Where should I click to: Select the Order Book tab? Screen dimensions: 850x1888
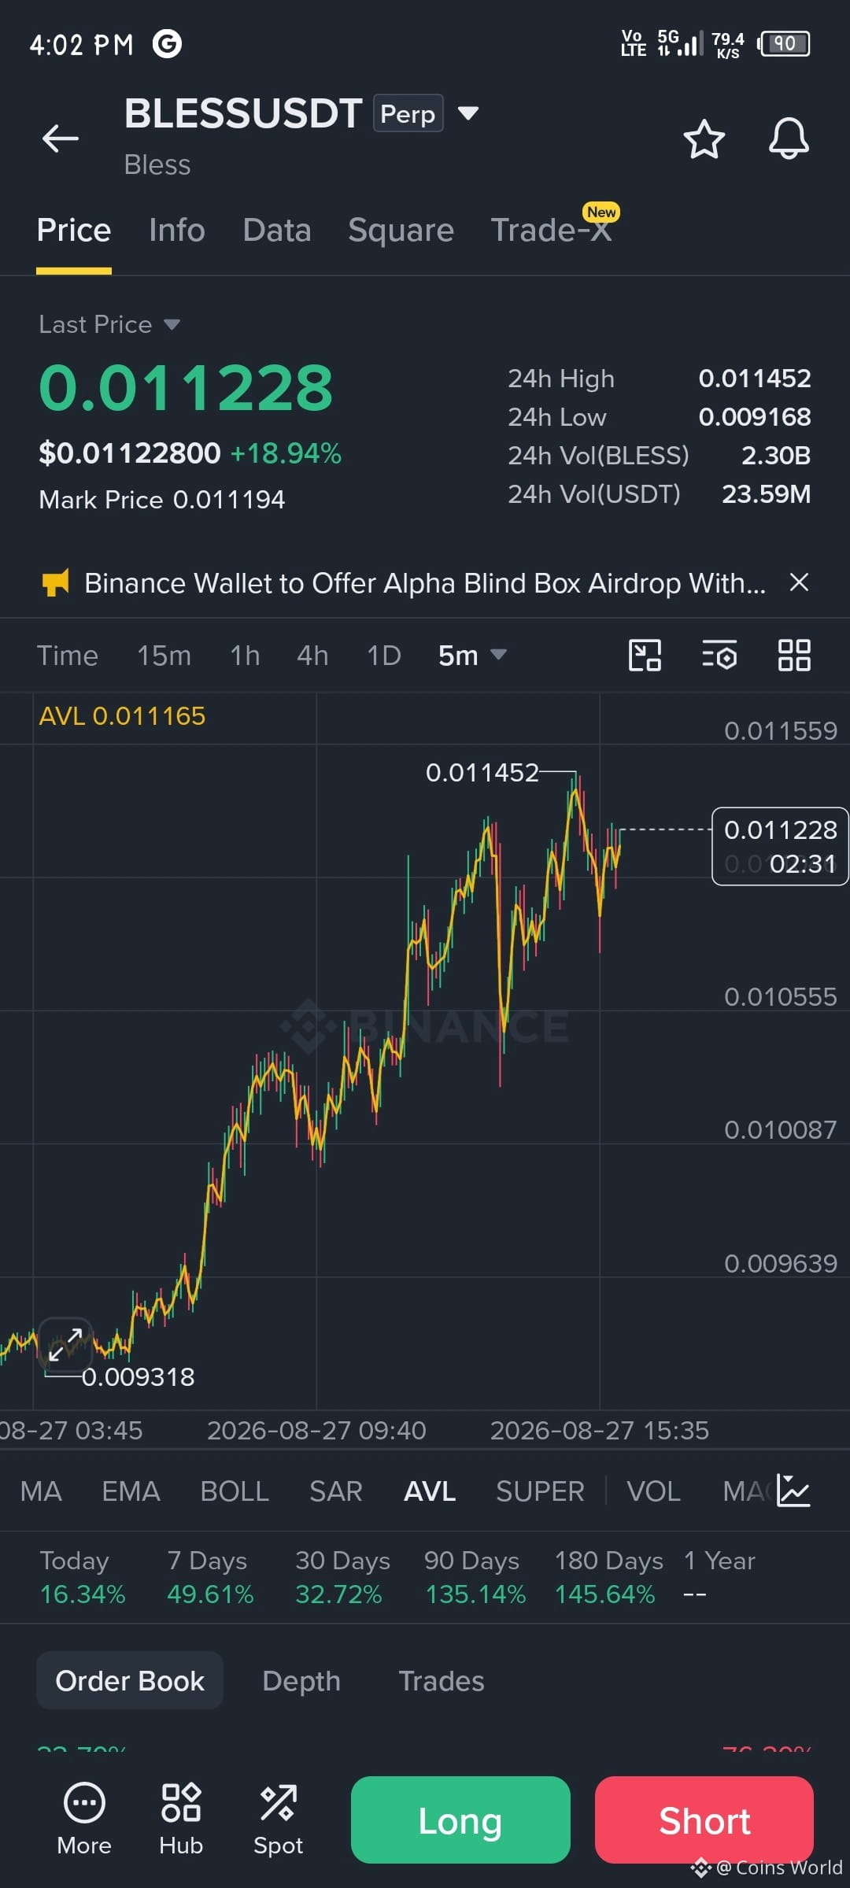pyautogui.click(x=130, y=1680)
